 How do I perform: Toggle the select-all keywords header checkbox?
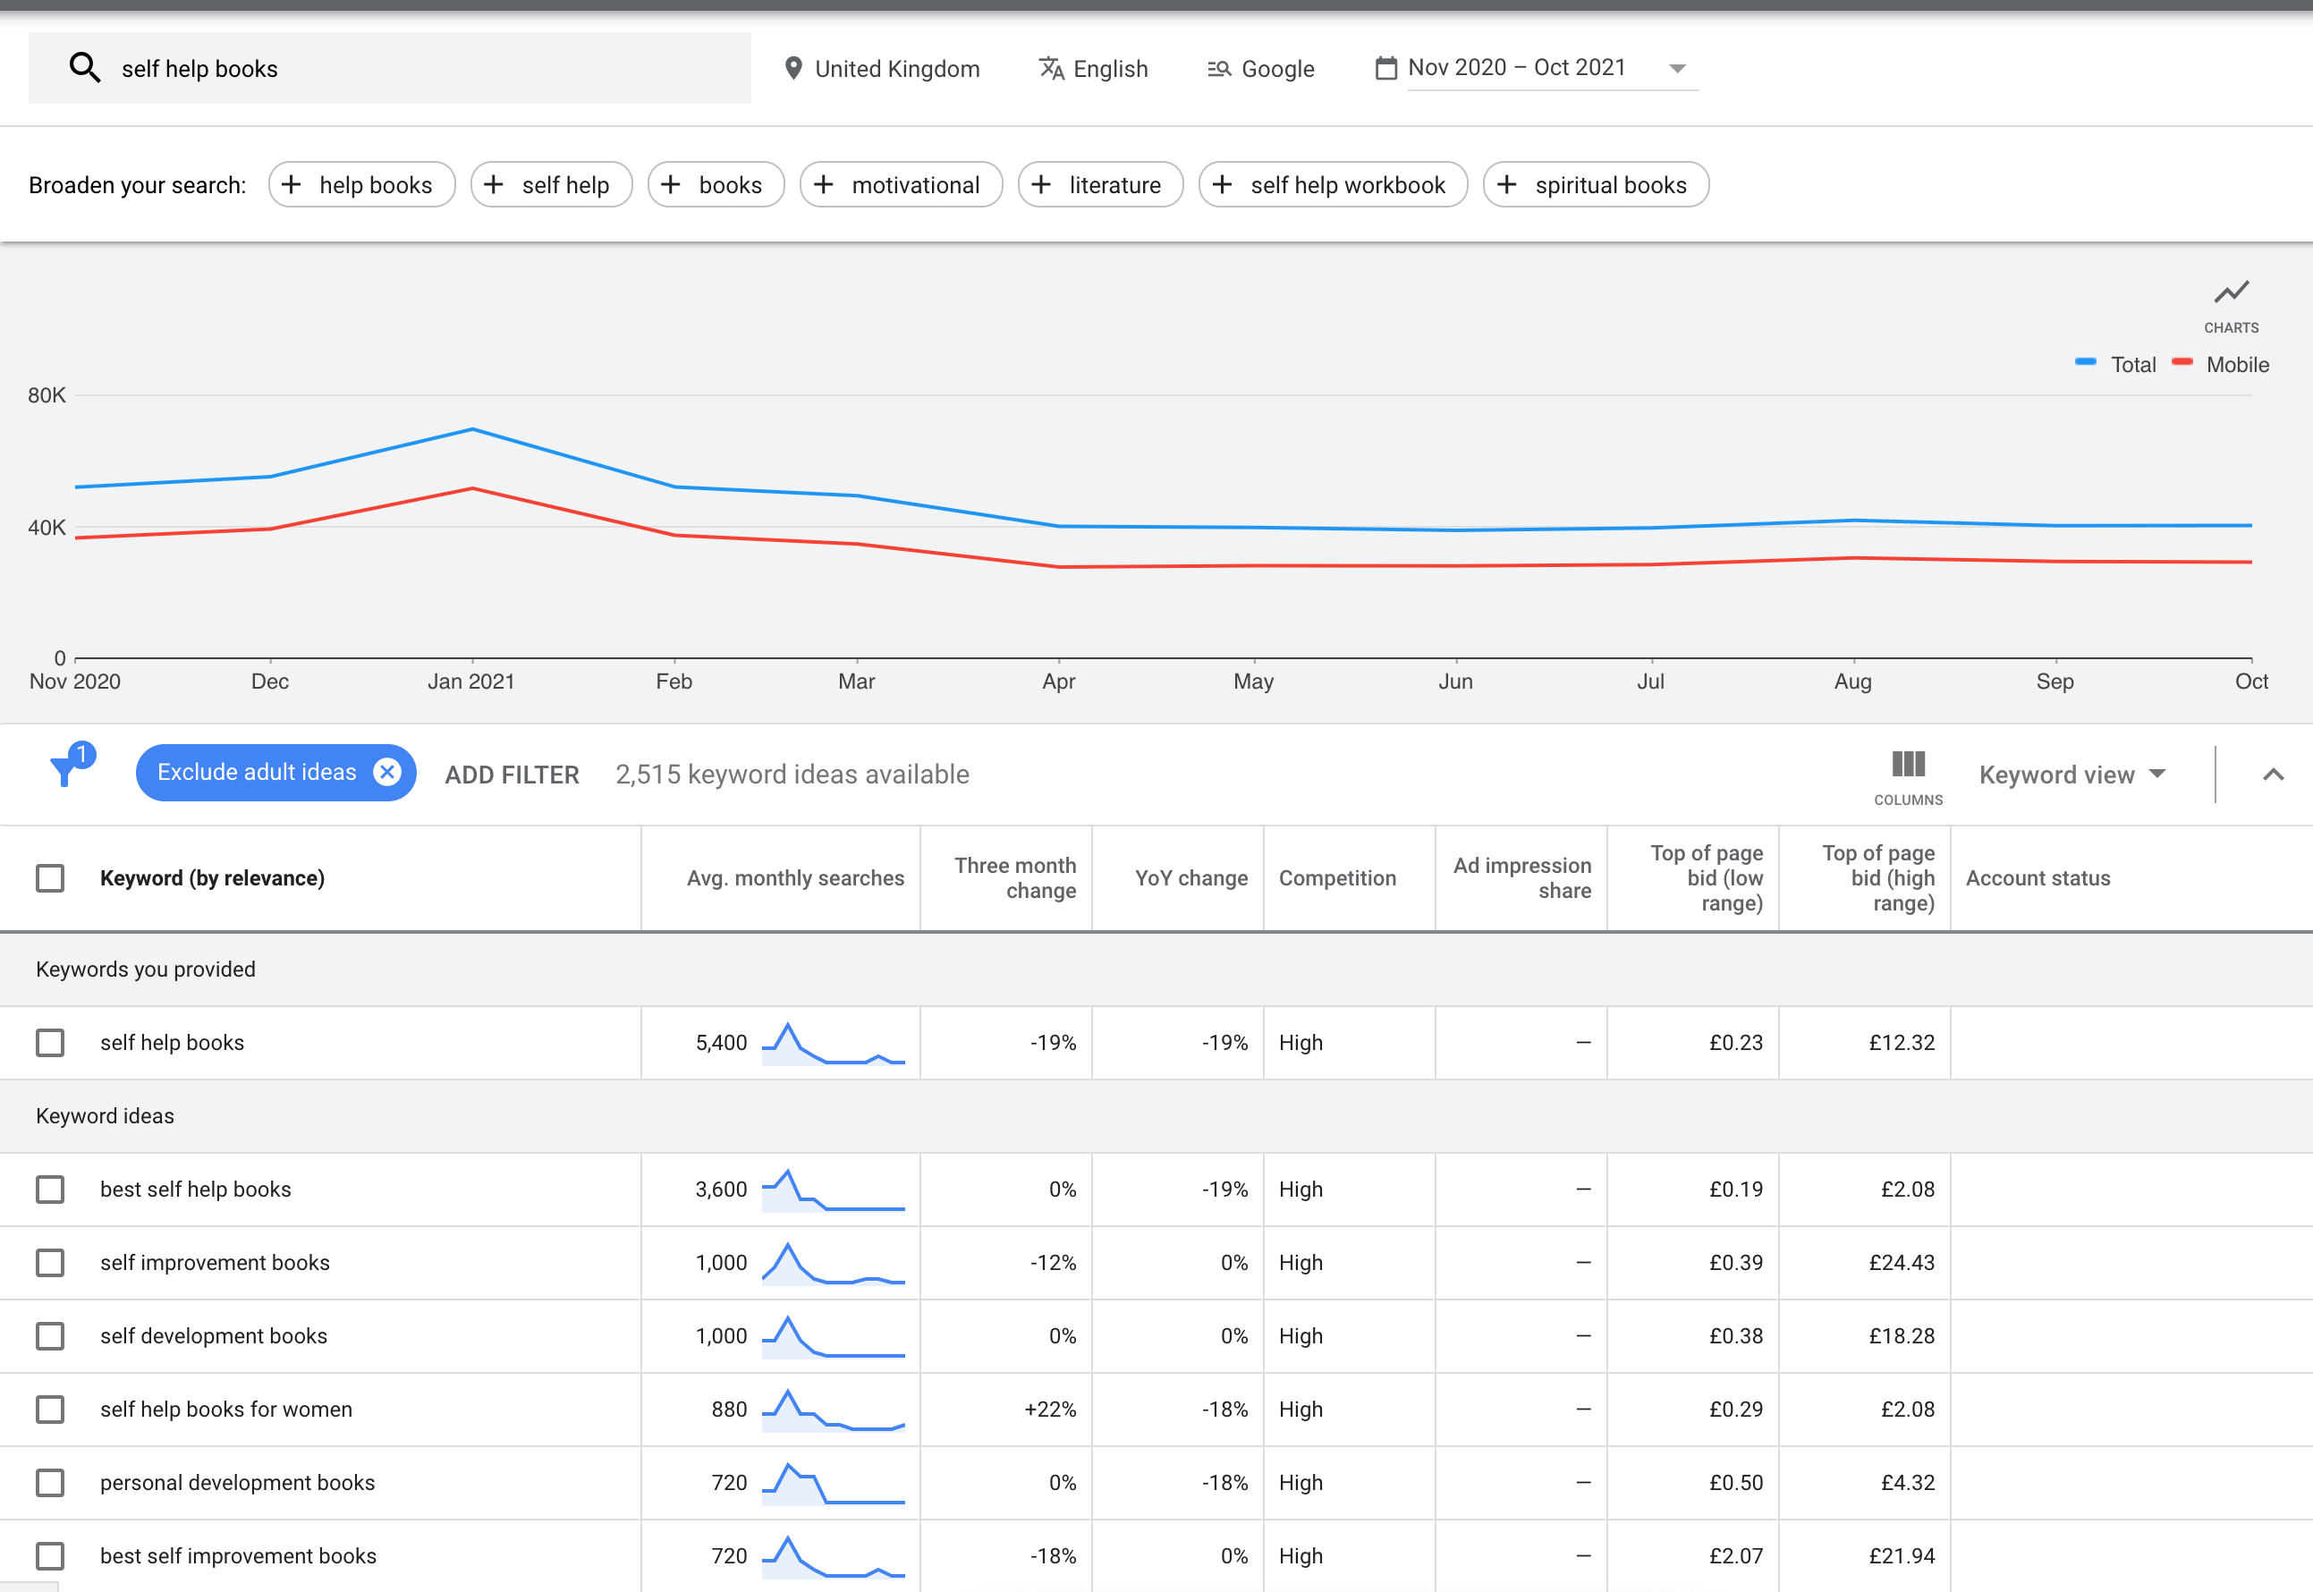pyautogui.click(x=50, y=877)
